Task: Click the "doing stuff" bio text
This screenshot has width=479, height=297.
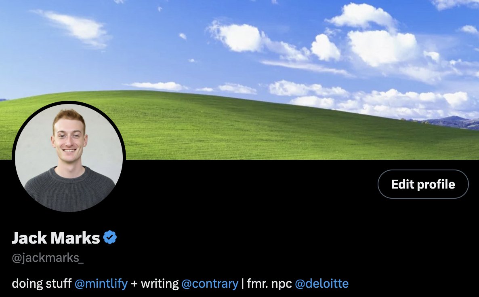Action: [x=42, y=284]
